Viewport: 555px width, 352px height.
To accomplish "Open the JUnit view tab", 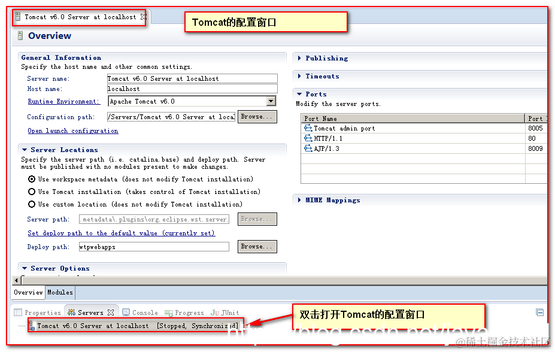I will coord(225,312).
